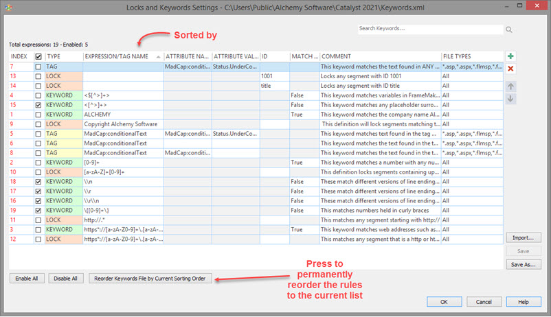
Task: Sort by the INDEX column header
Action: [x=20, y=56]
